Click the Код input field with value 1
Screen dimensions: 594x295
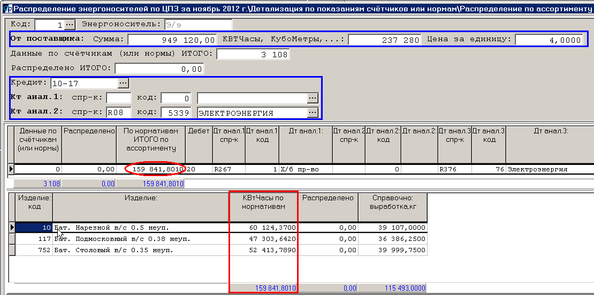pyautogui.click(x=50, y=25)
